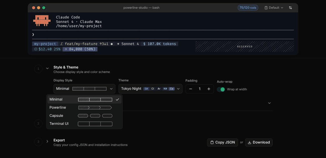This screenshot has width=326, height=158.
Task: Click the 84,000 (50%) context segment
Action: (x=80, y=49)
